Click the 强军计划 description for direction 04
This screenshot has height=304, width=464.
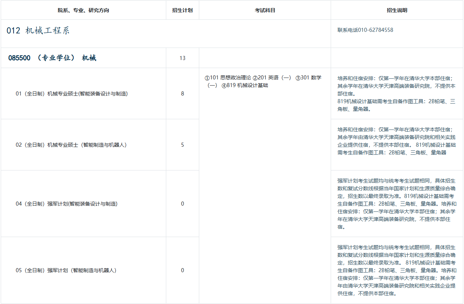point(397,204)
